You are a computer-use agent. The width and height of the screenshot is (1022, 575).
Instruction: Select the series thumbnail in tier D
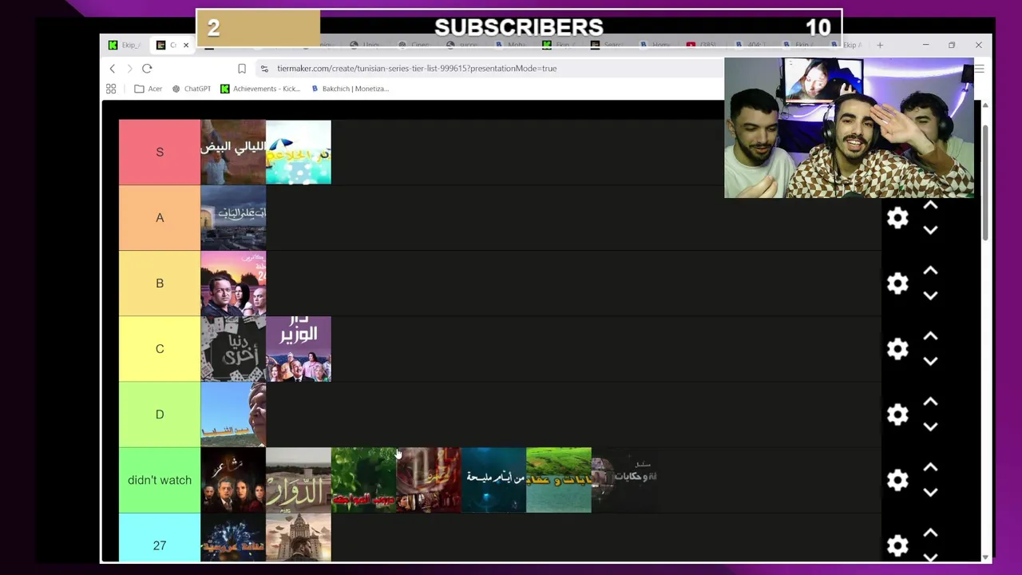[x=233, y=414]
